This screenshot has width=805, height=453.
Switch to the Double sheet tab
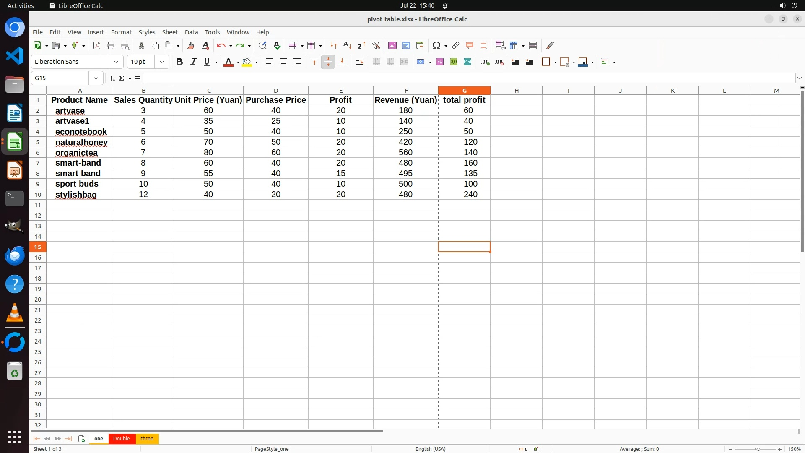point(122,439)
